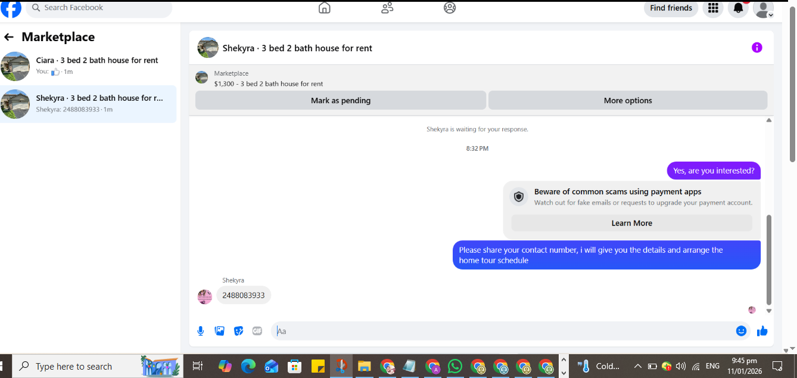The width and height of the screenshot is (797, 378).
Task: Open Wi-Fi network tray icon
Action: click(696, 366)
